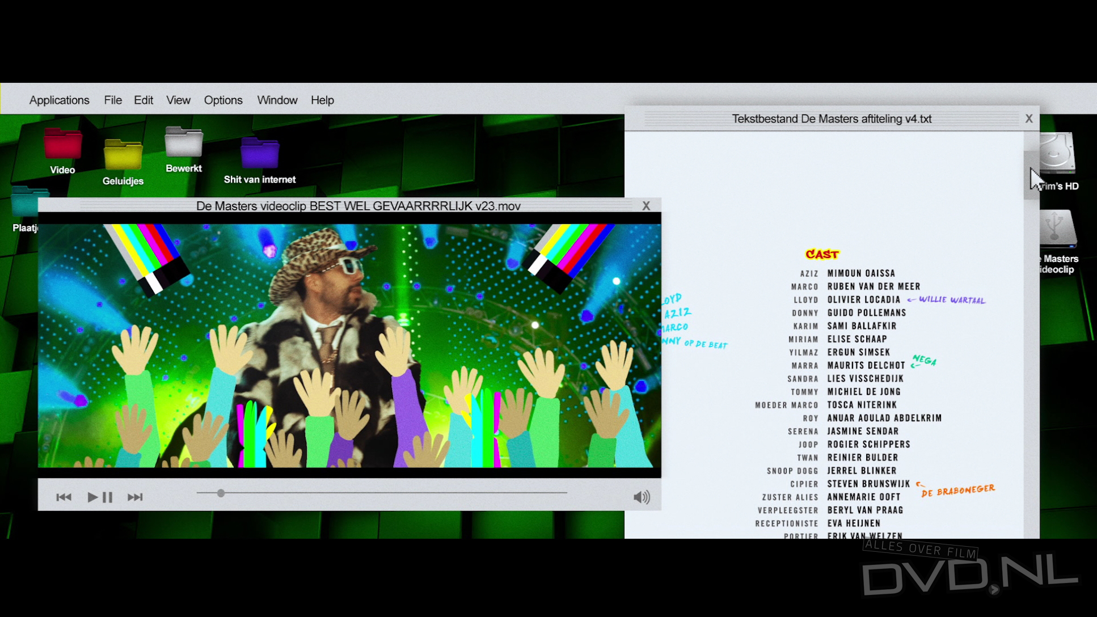Open the red Video folder
This screenshot has height=617, width=1097.
(x=62, y=143)
